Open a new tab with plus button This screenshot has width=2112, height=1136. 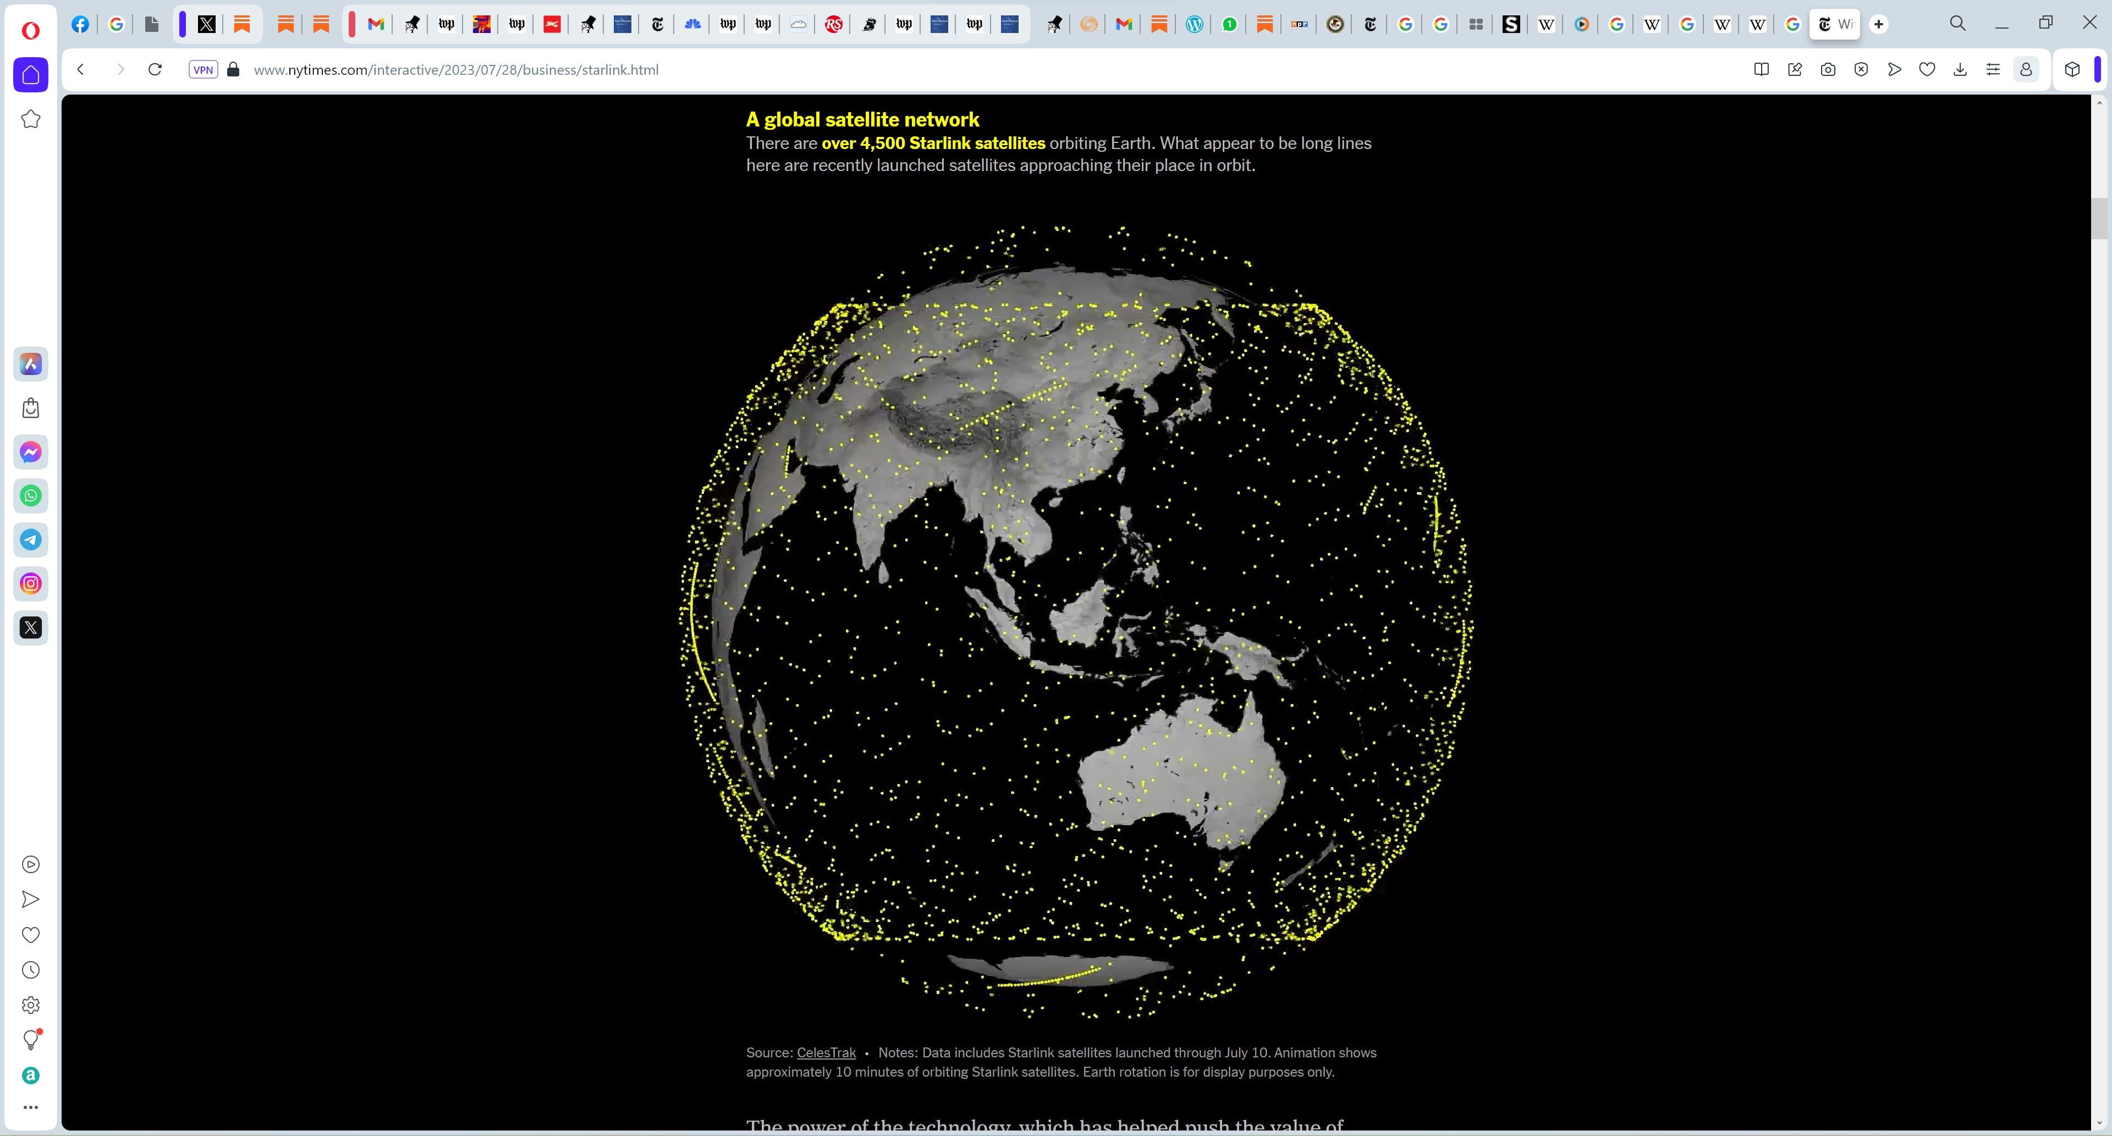[1878, 25]
